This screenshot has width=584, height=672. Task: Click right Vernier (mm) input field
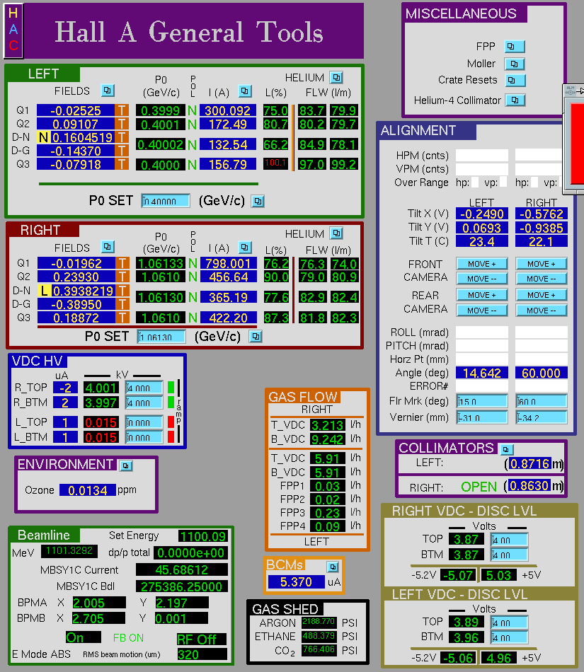coord(541,417)
